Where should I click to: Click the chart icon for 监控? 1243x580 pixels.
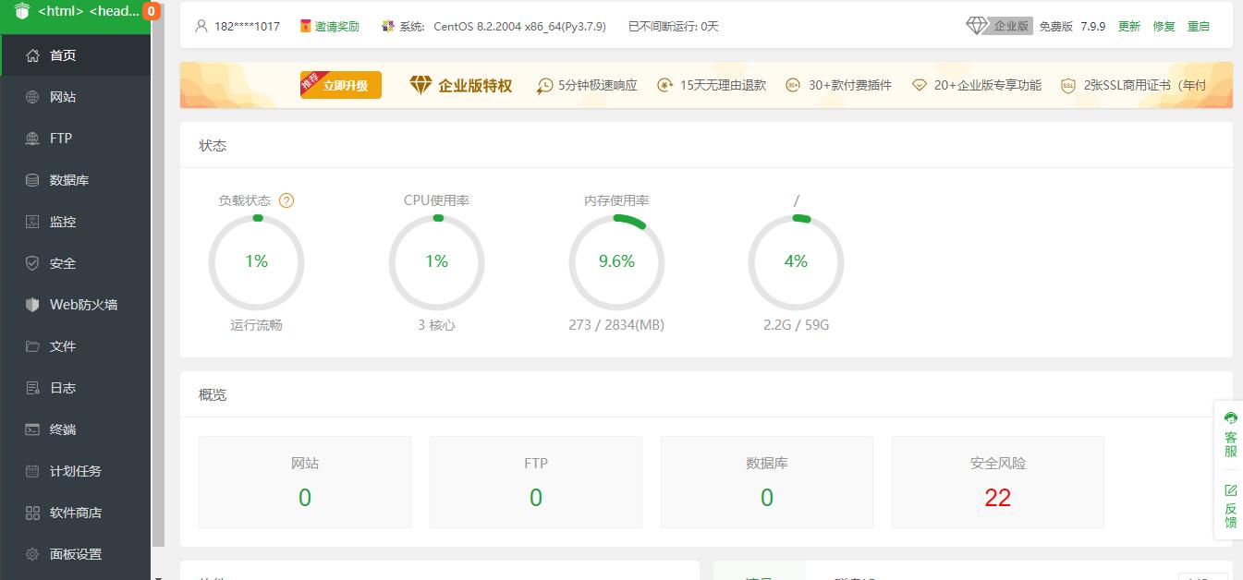pyautogui.click(x=32, y=222)
